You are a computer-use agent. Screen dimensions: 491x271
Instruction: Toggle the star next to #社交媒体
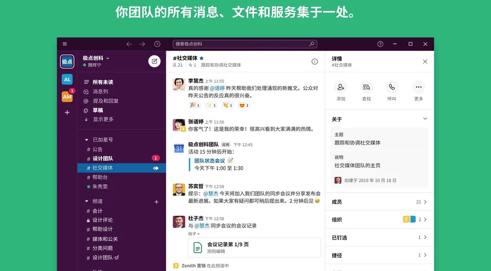coord(202,58)
